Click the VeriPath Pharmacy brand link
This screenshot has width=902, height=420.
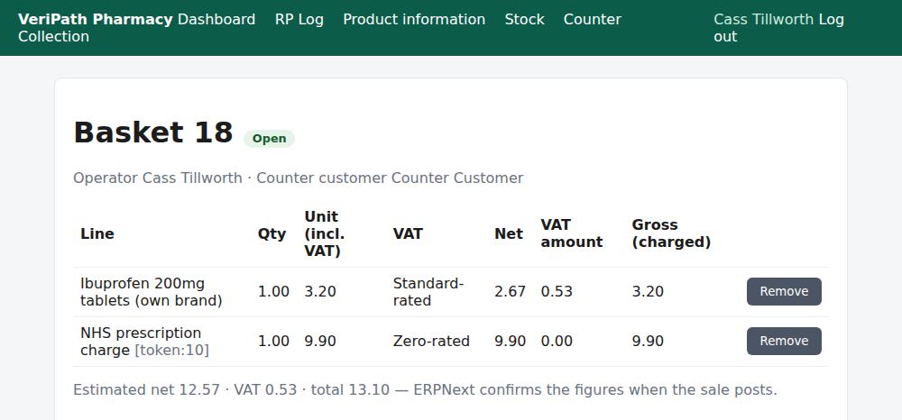pos(96,20)
